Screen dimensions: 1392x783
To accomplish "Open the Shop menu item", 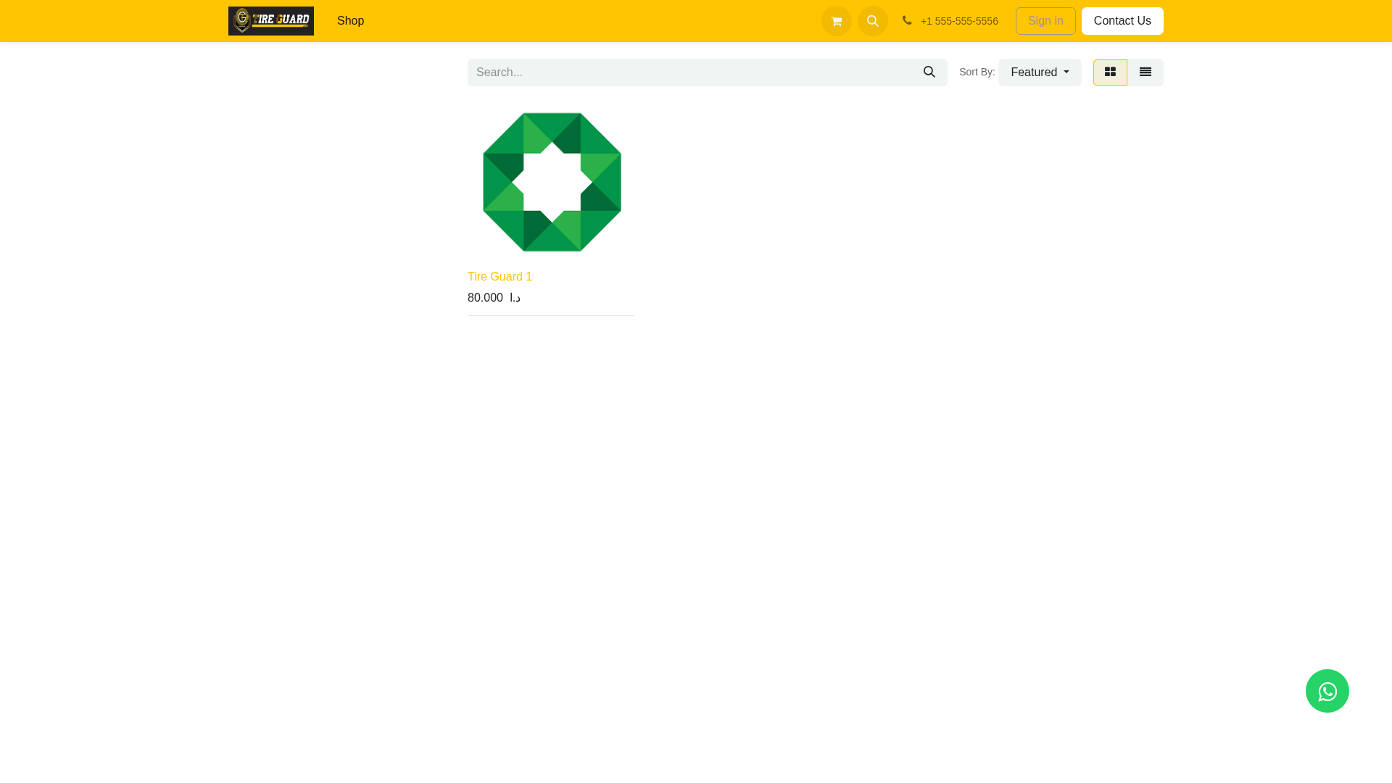I will [x=350, y=21].
